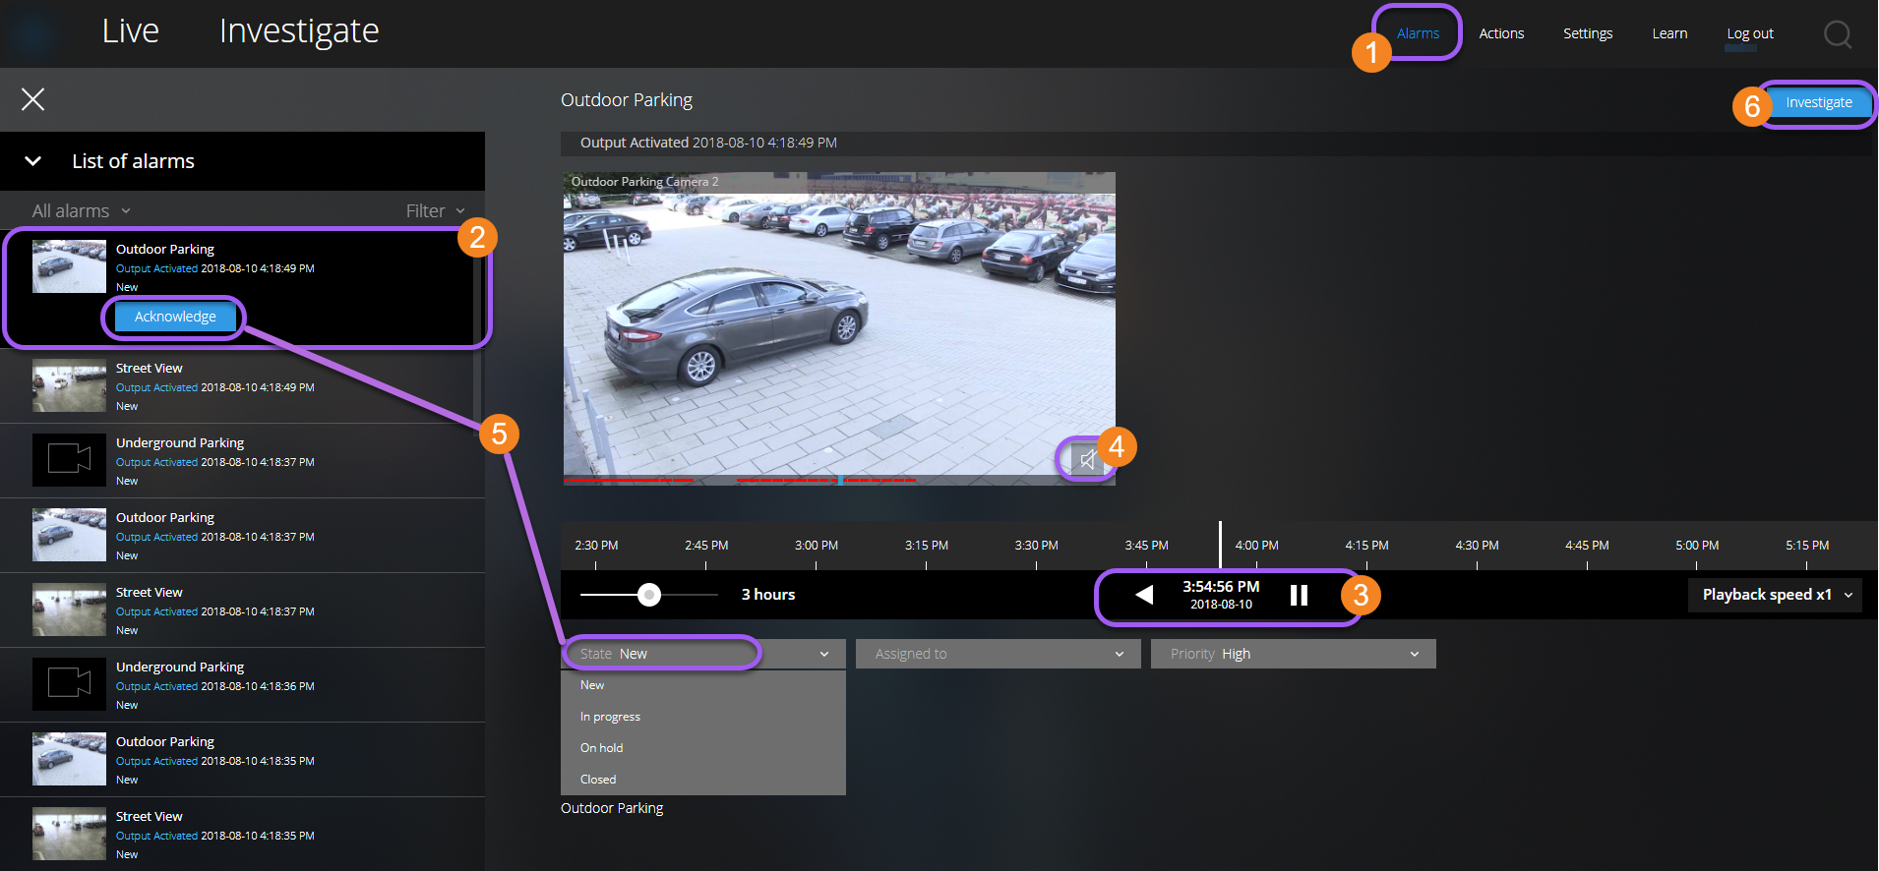
Task: Pause the video playback
Action: coord(1299,595)
